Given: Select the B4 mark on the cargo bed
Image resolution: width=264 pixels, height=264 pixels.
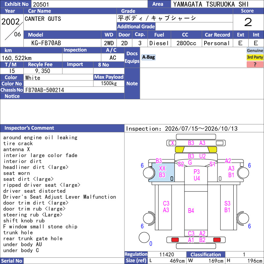Looking at the screenshot, I should pos(191,211).
